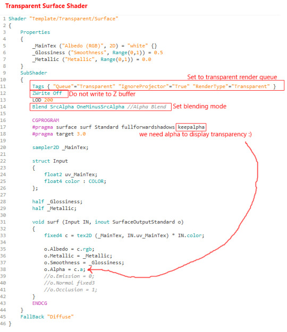
Task: Select the SubShader keyword
Action: pyautogui.click(x=33, y=73)
